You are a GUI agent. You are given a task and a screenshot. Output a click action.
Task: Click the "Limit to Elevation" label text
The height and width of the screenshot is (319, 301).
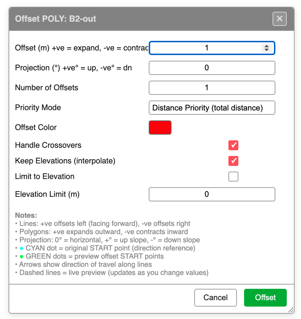point(44,177)
